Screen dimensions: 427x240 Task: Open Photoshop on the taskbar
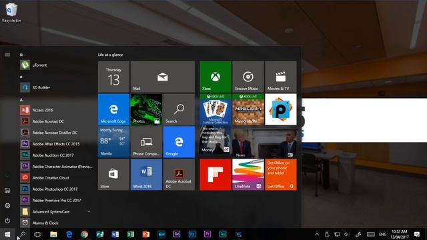click(x=192, y=234)
